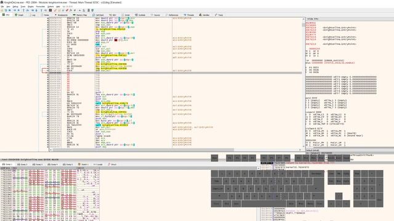Switch to the Symbols tab

pyautogui.click(x=140, y=15)
